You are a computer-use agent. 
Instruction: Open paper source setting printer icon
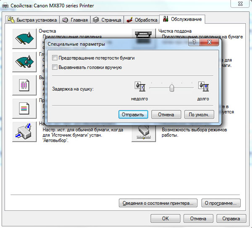[x=24, y=132]
